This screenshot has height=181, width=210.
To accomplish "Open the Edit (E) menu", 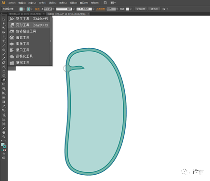I will coord(22,3).
